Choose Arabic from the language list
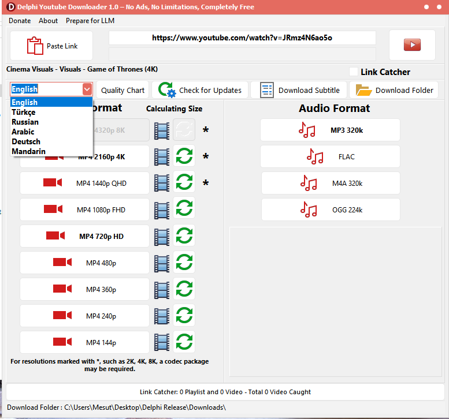449x419 pixels. point(51,132)
